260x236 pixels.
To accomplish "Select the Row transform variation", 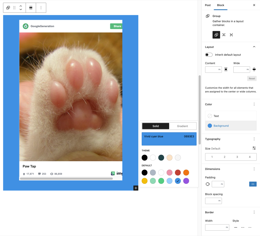I will point(224,35).
